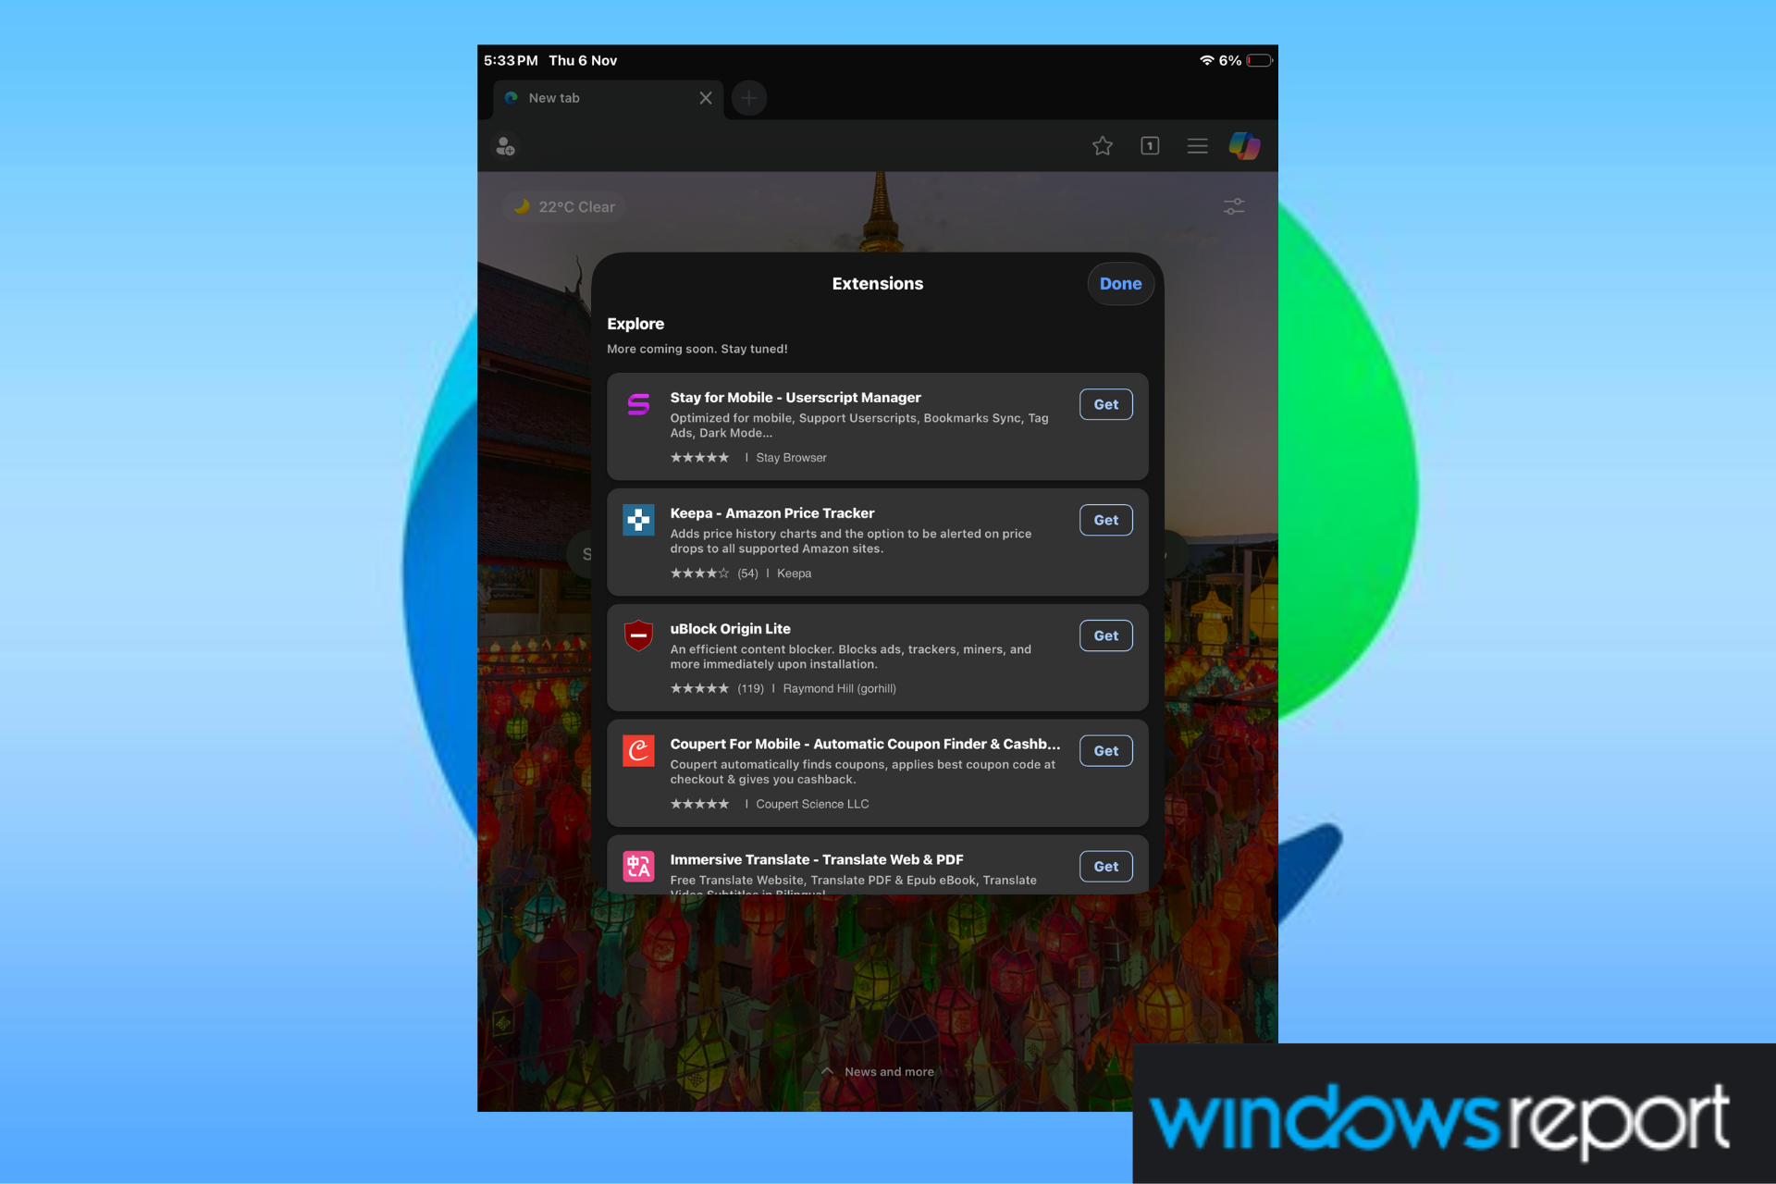Open the tab switcher showing tab count
This screenshot has width=1776, height=1184.
click(x=1150, y=145)
